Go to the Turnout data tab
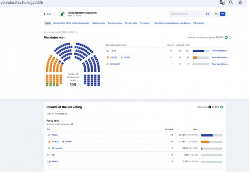Viewport: 249px width, 172px height. (131, 23)
